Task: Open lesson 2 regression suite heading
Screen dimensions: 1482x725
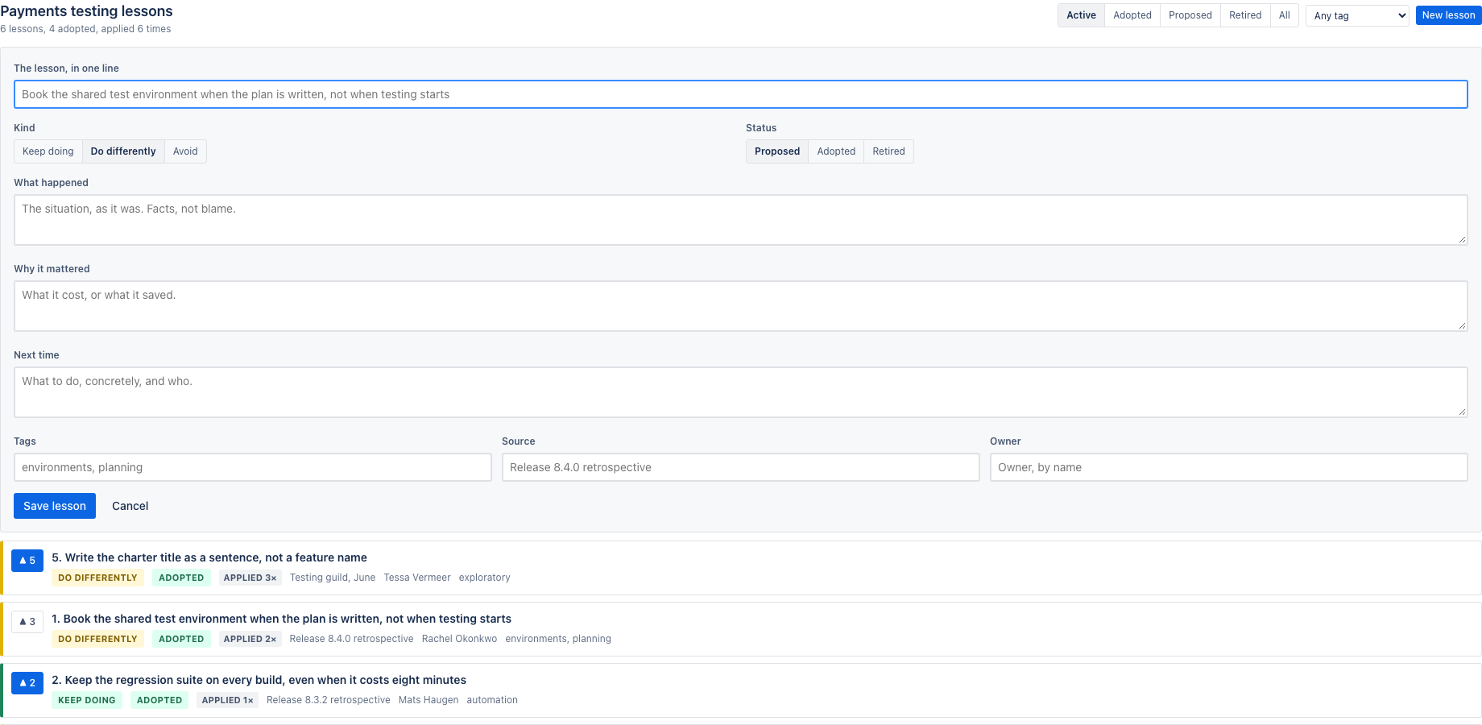Action: 259,680
